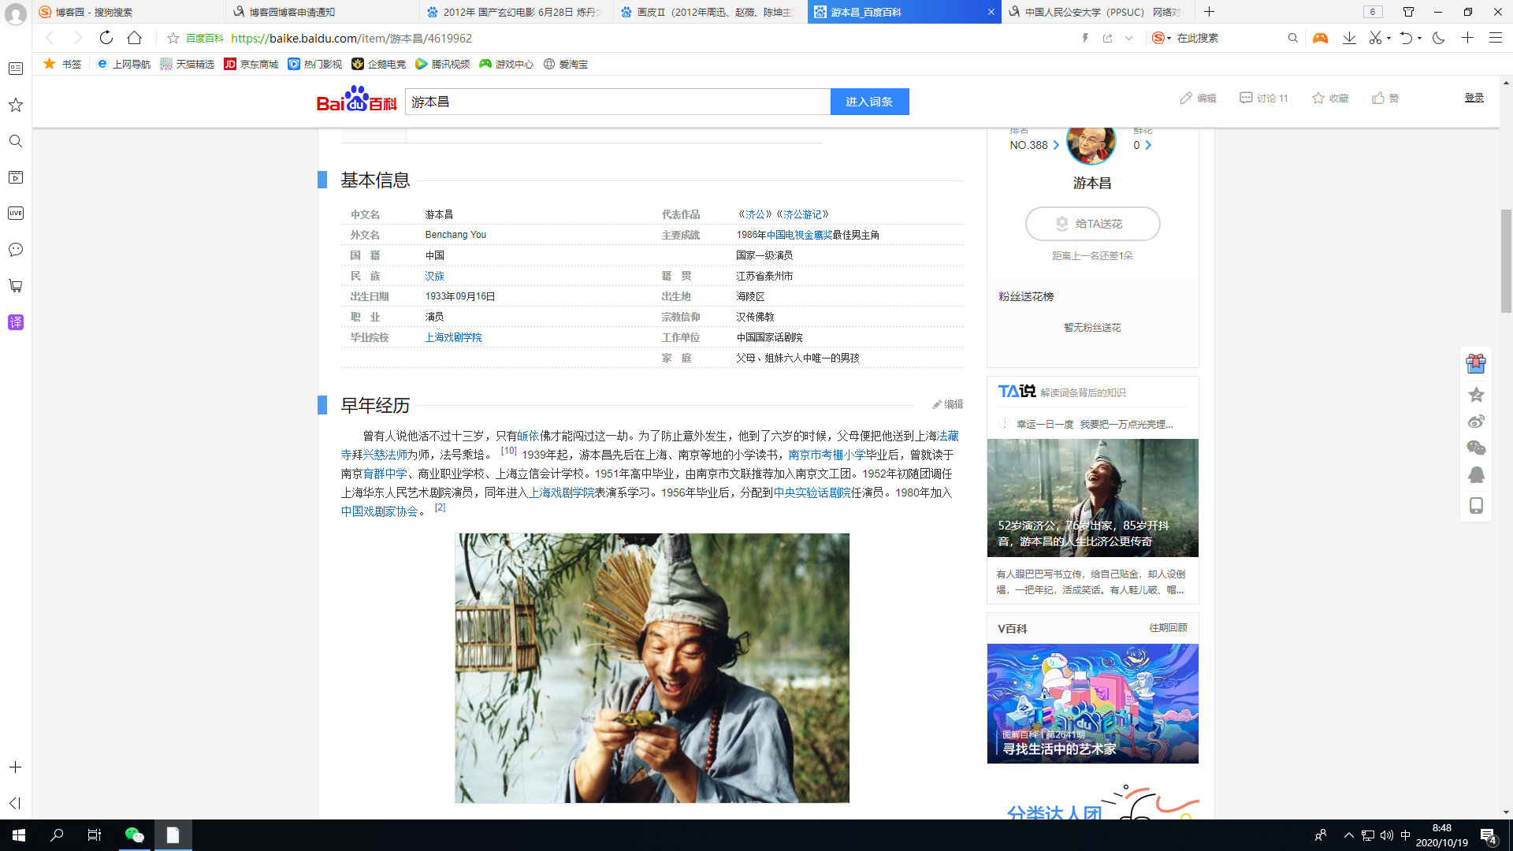Click the 进入词条 button
Image resolution: width=1513 pixels, height=851 pixels.
click(869, 102)
